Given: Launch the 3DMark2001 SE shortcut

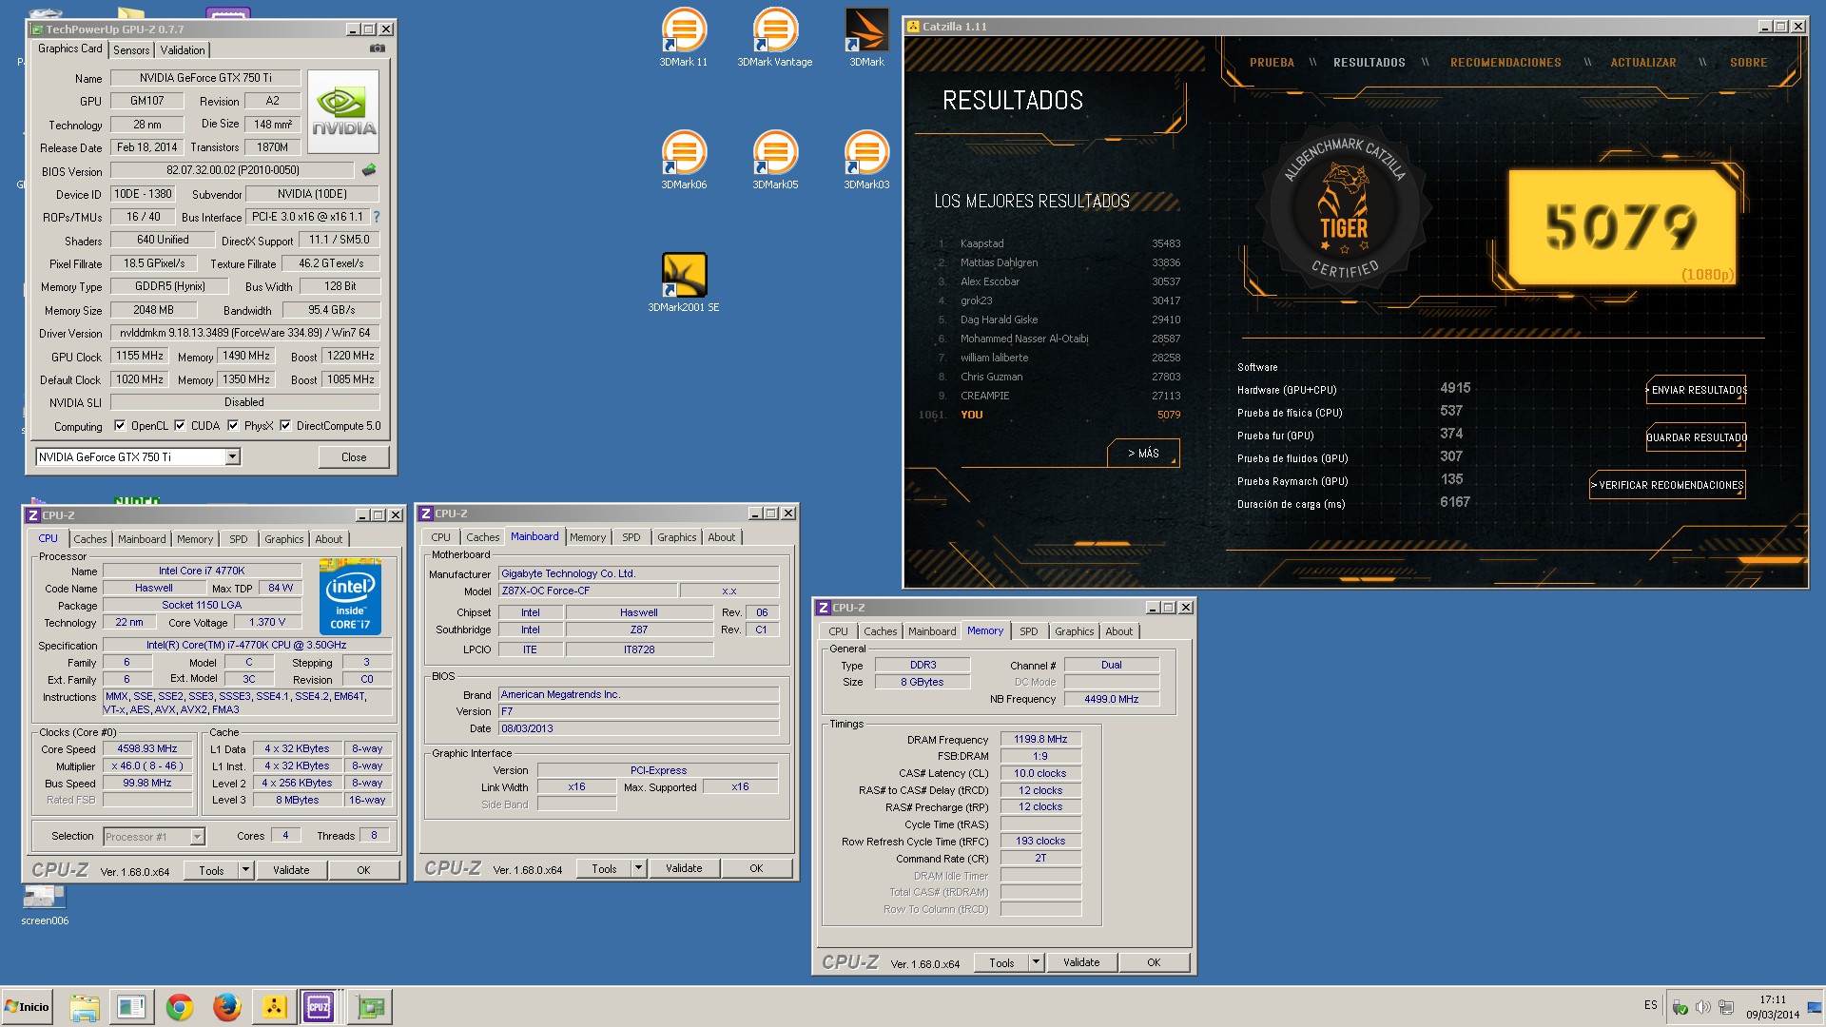Looking at the screenshot, I should click(x=684, y=282).
